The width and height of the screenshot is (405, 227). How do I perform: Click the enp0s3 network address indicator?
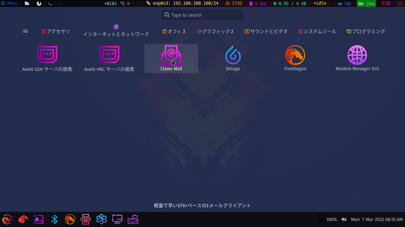[183, 3]
